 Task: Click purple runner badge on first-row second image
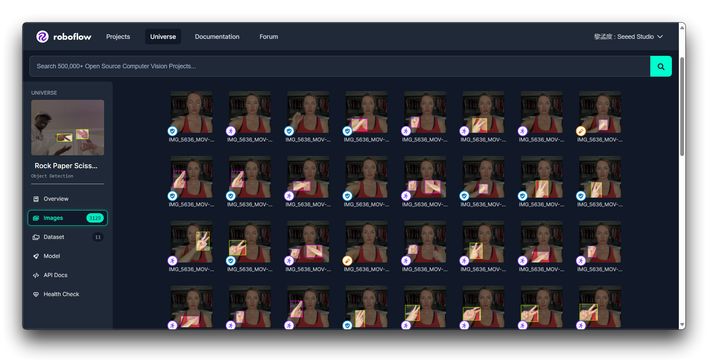231,131
